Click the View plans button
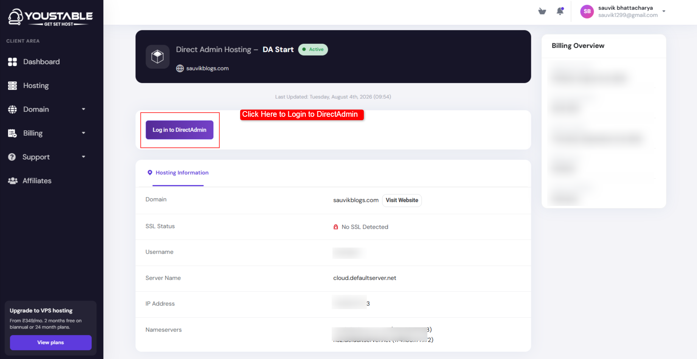Viewport: 697px width, 359px height. (51, 343)
